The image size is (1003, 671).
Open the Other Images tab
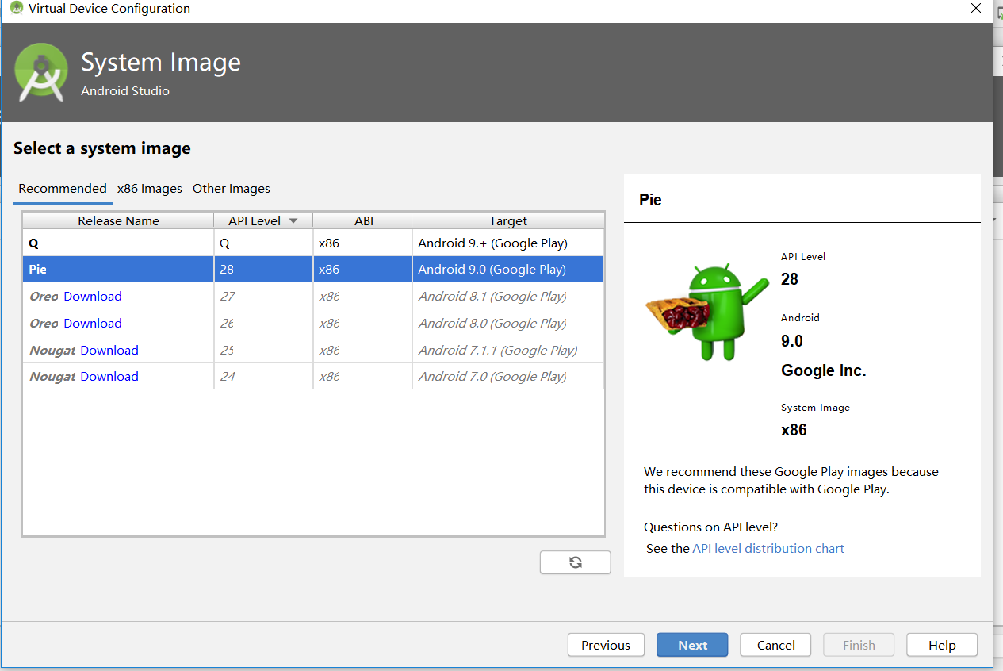click(232, 189)
